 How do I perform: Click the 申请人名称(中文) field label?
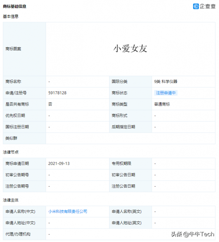pos(20,211)
